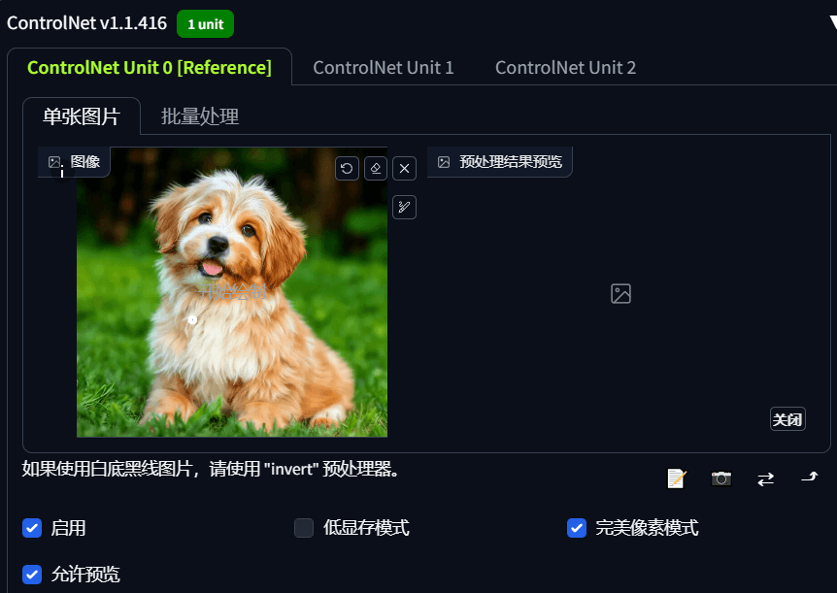
Task: Switch to the ControlNet Unit 2 tab
Action: [x=565, y=68]
